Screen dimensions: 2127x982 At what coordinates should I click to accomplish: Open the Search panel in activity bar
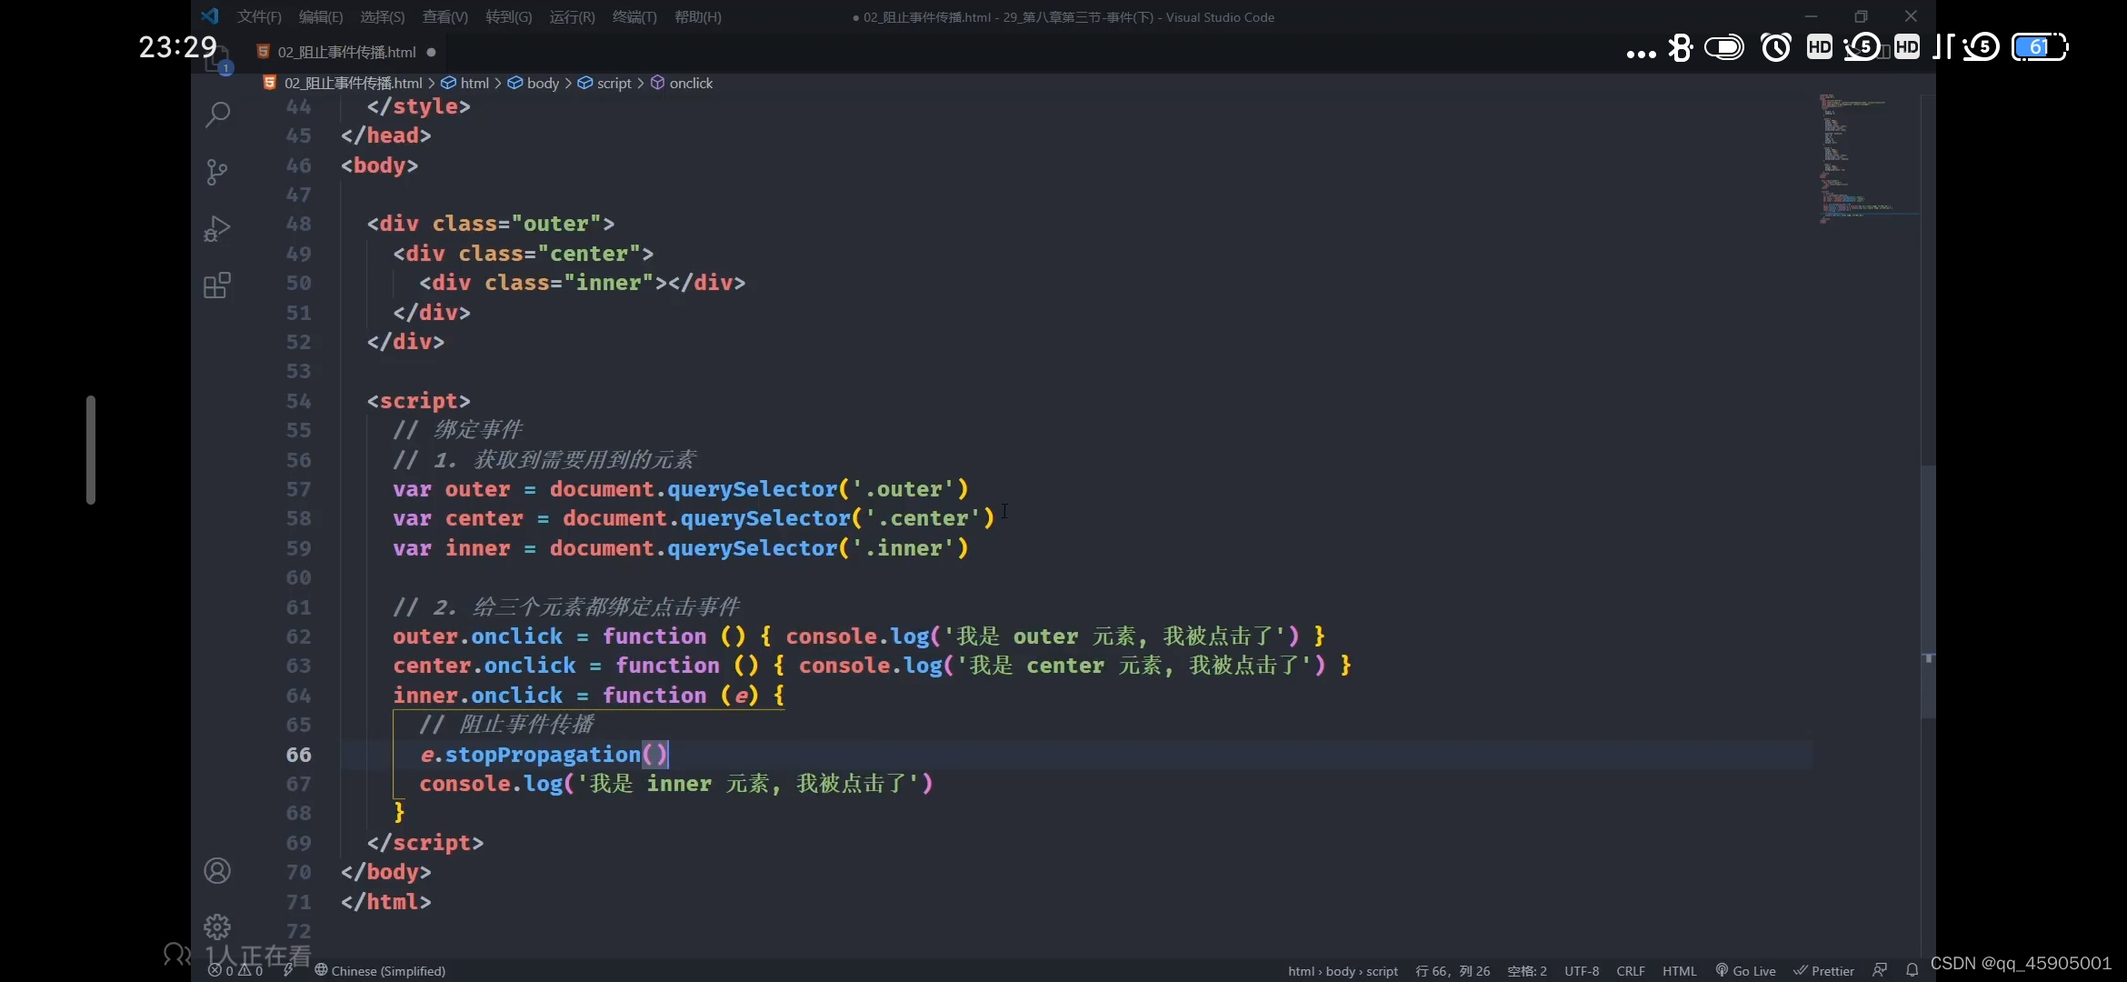(x=217, y=115)
